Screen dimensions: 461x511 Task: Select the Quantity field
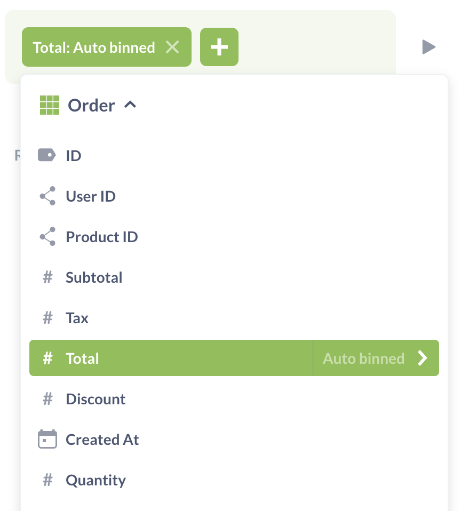pyautogui.click(x=234, y=480)
